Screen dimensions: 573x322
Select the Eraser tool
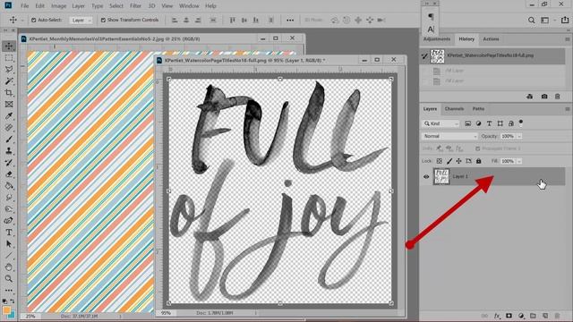(9, 174)
